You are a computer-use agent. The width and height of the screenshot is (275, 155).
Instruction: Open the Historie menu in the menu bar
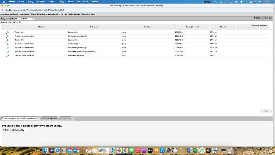[51, 2]
